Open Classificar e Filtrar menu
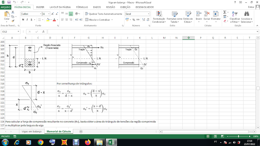This screenshot has width=260, height=146. point(235,17)
